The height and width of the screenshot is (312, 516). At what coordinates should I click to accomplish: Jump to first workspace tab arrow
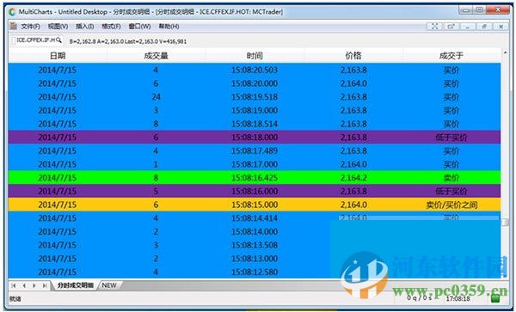(14, 285)
